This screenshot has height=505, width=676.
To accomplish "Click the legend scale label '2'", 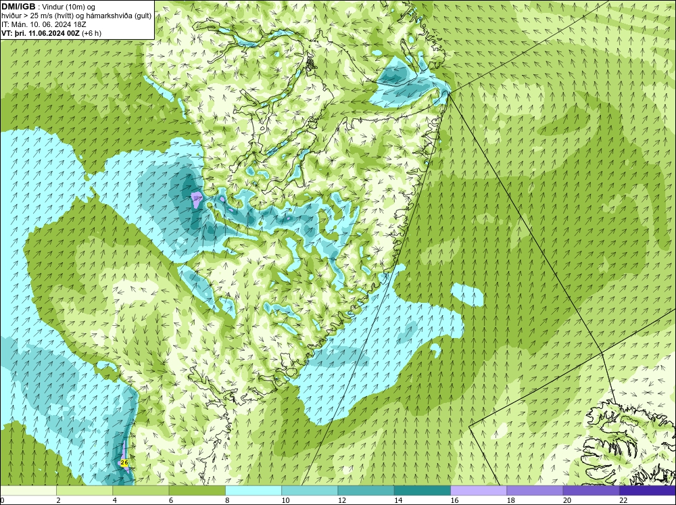I will [x=58, y=500].
